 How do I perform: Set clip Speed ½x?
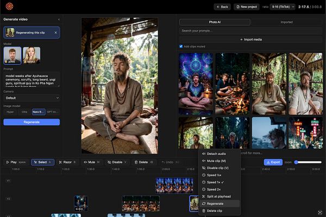pos(220,175)
